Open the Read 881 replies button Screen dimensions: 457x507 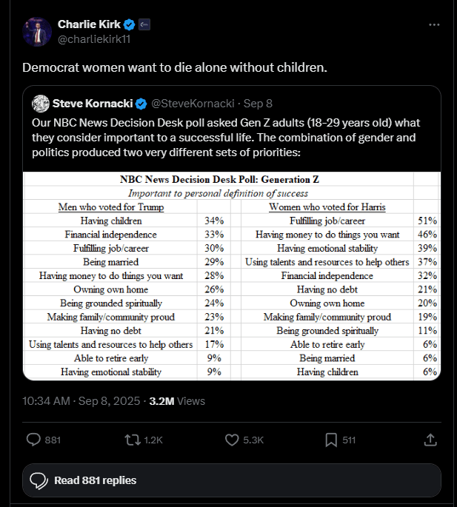pyautogui.click(x=232, y=480)
